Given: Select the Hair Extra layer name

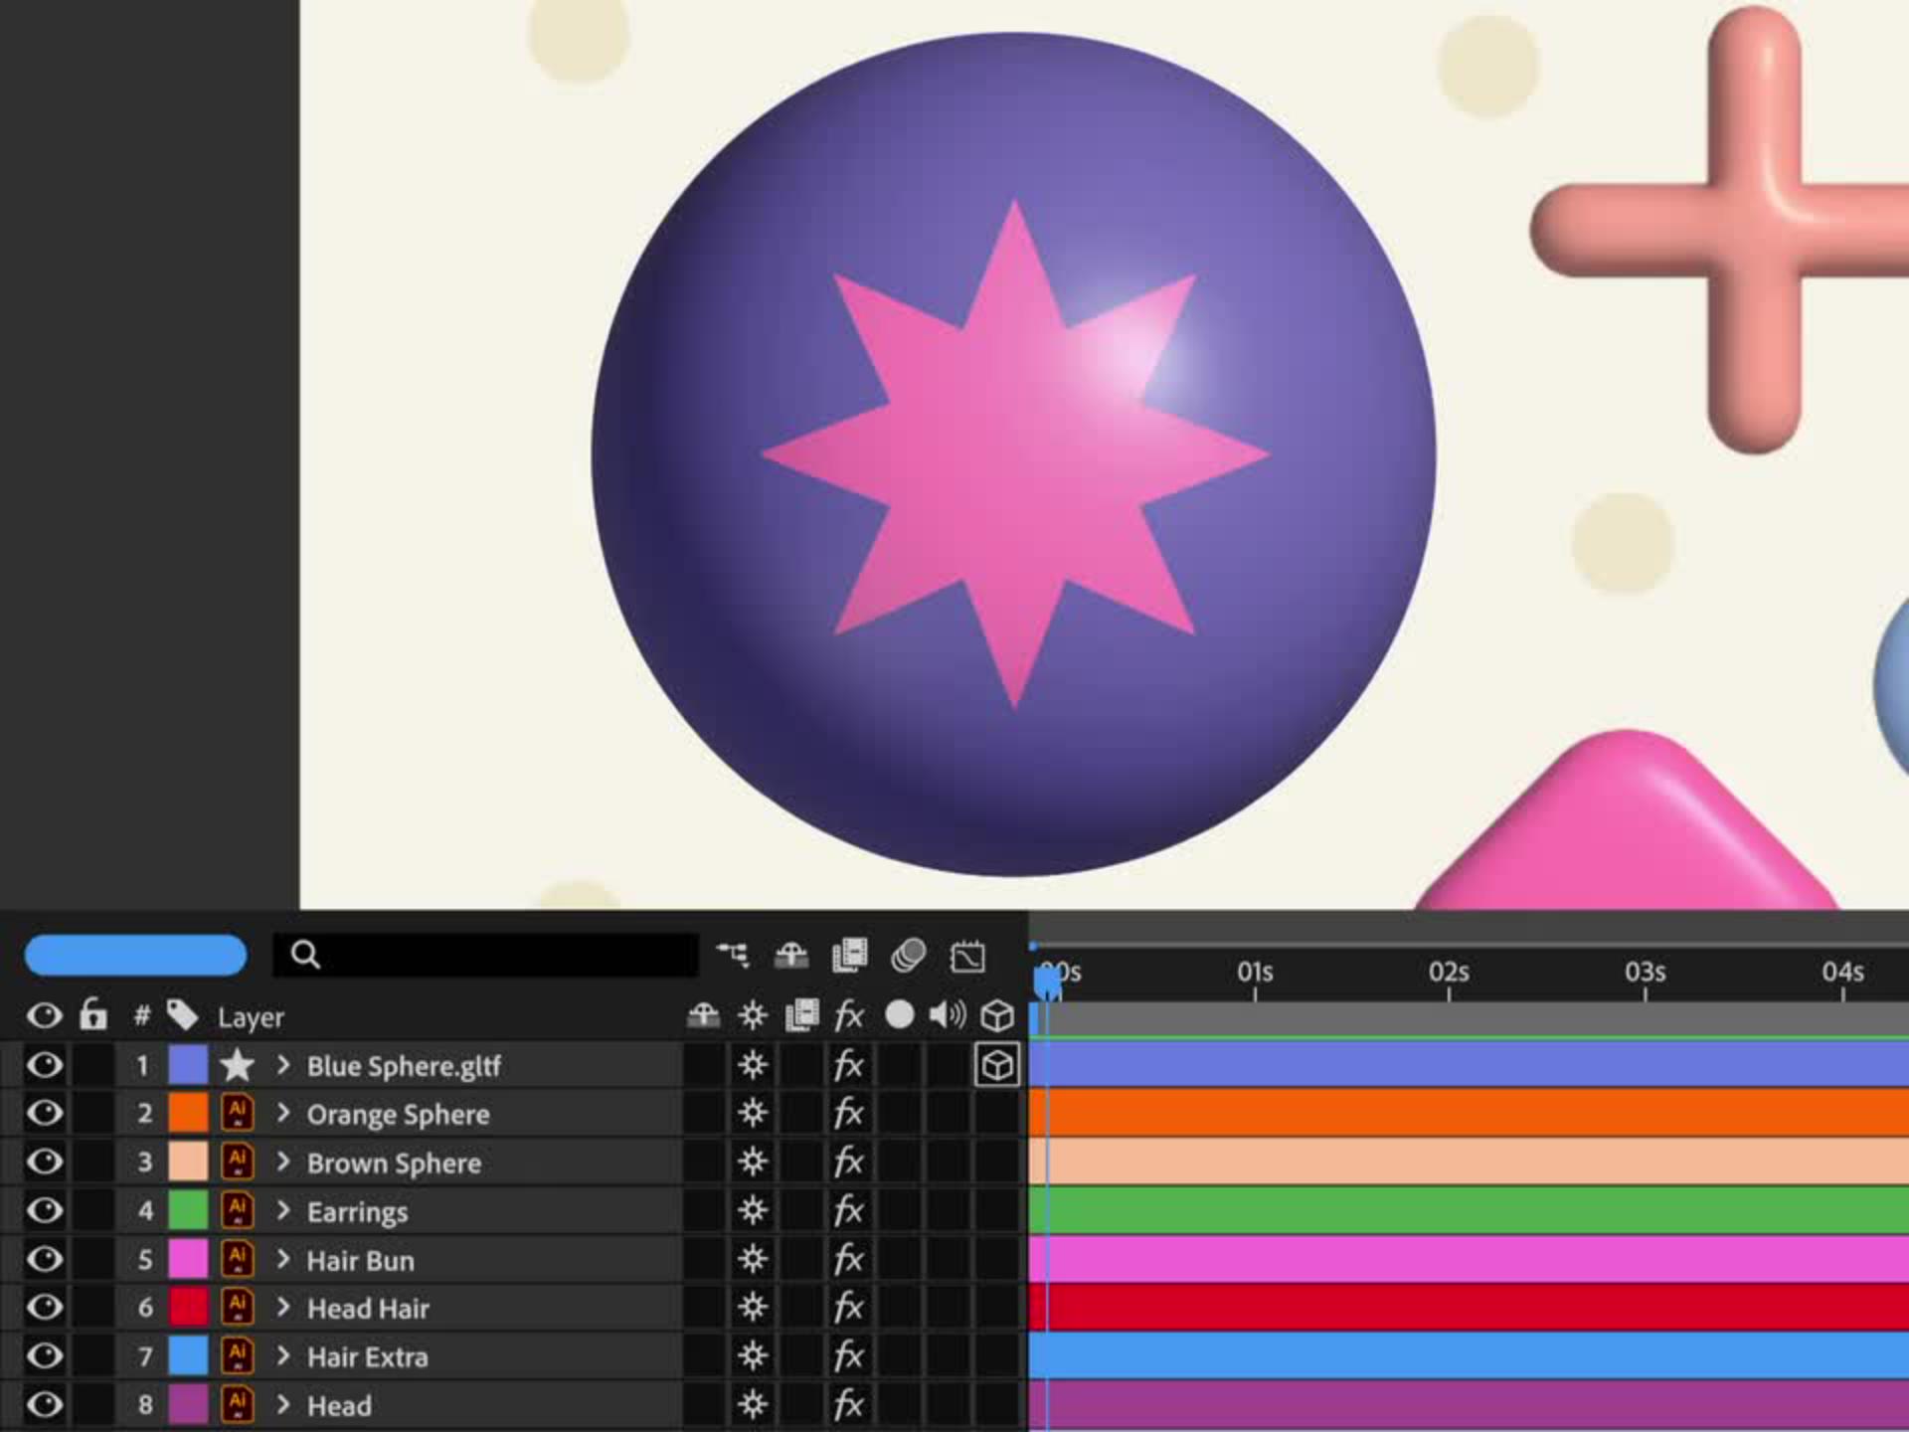Looking at the screenshot, I should tap(367, 1357).
